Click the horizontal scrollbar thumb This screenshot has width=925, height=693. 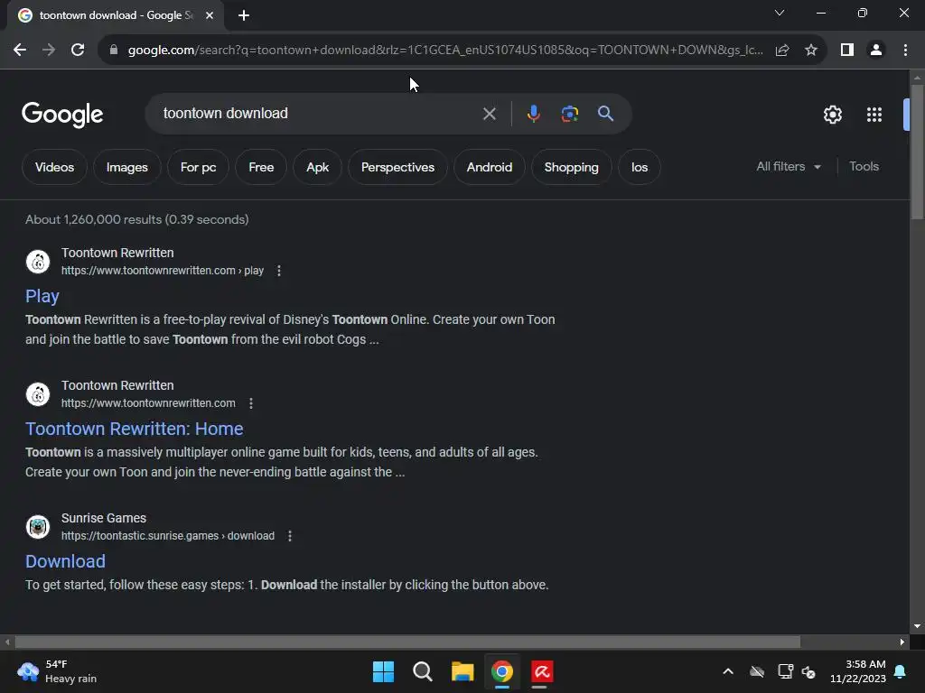pyautogui.click(x=407, y=642)
